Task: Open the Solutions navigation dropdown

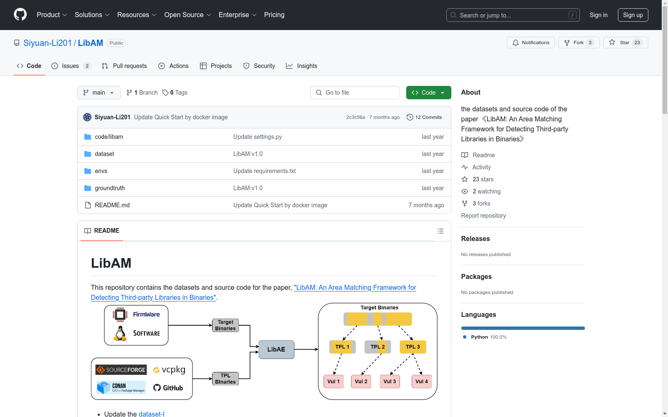Action: [x=92, y=15]
